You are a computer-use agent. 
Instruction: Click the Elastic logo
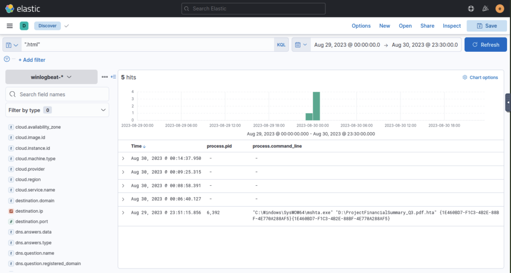(x=22, y=8)
